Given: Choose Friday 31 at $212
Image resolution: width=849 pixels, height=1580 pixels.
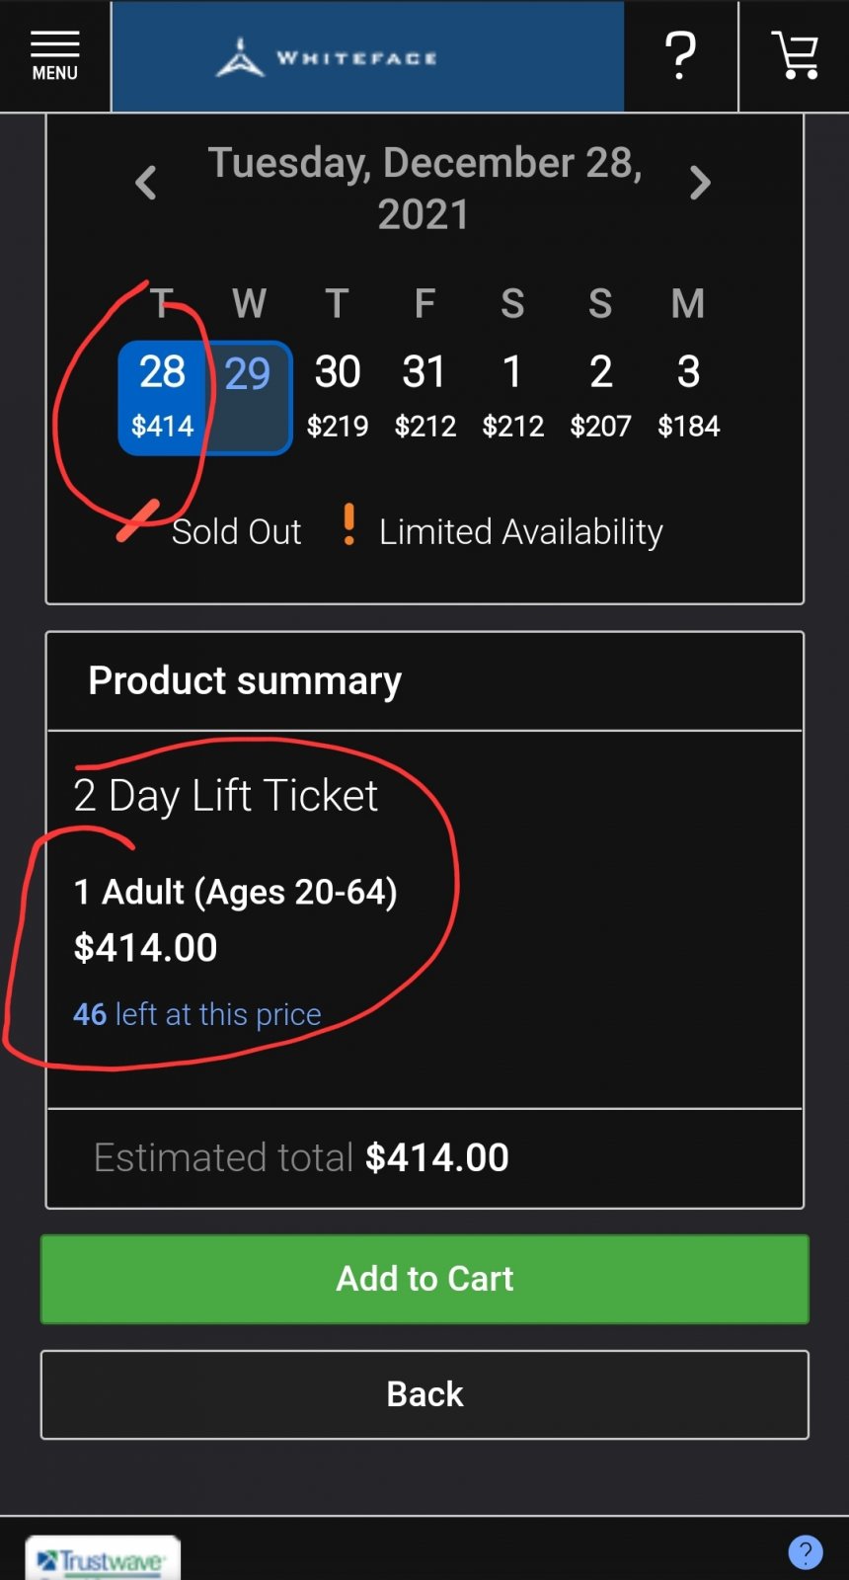Looking at the screenshot, I should click(x=424, y=397).
